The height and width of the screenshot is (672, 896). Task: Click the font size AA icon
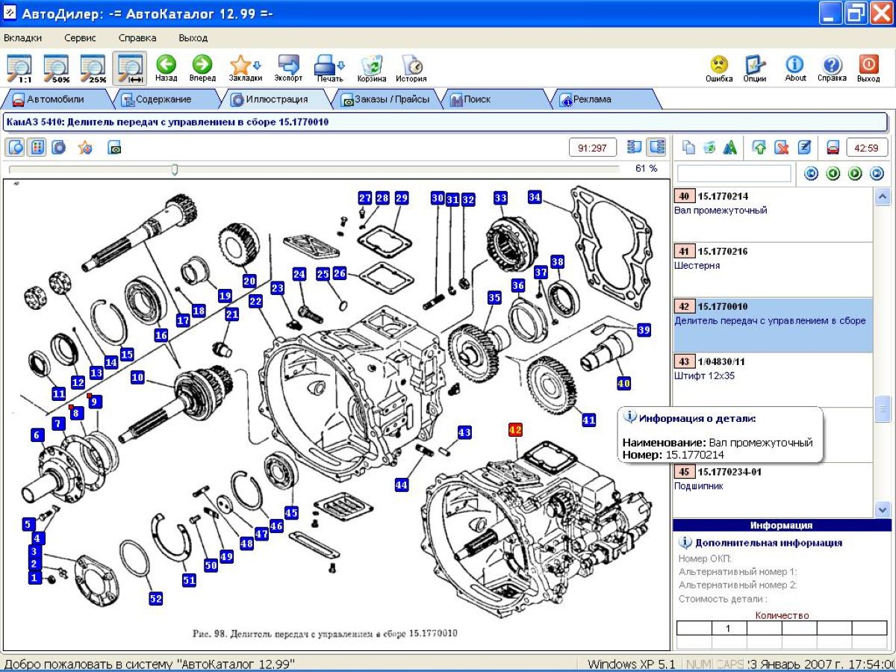tap(729, 147)
